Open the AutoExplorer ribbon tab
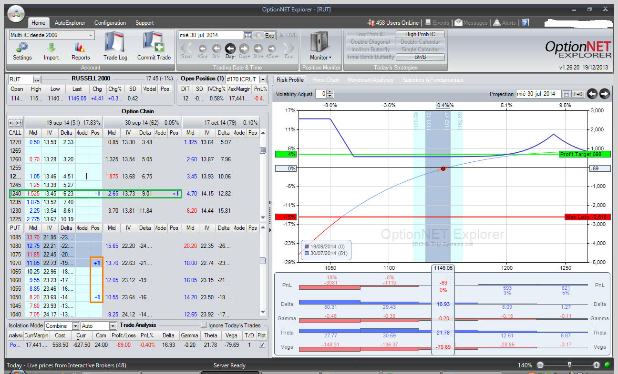The width and height of the screenshot is (618, 374). click(70, 23)
